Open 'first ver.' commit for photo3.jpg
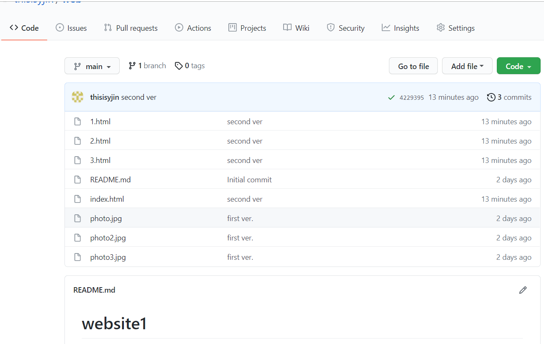This screenshot has width=544, height=344. tap(240, 257)
